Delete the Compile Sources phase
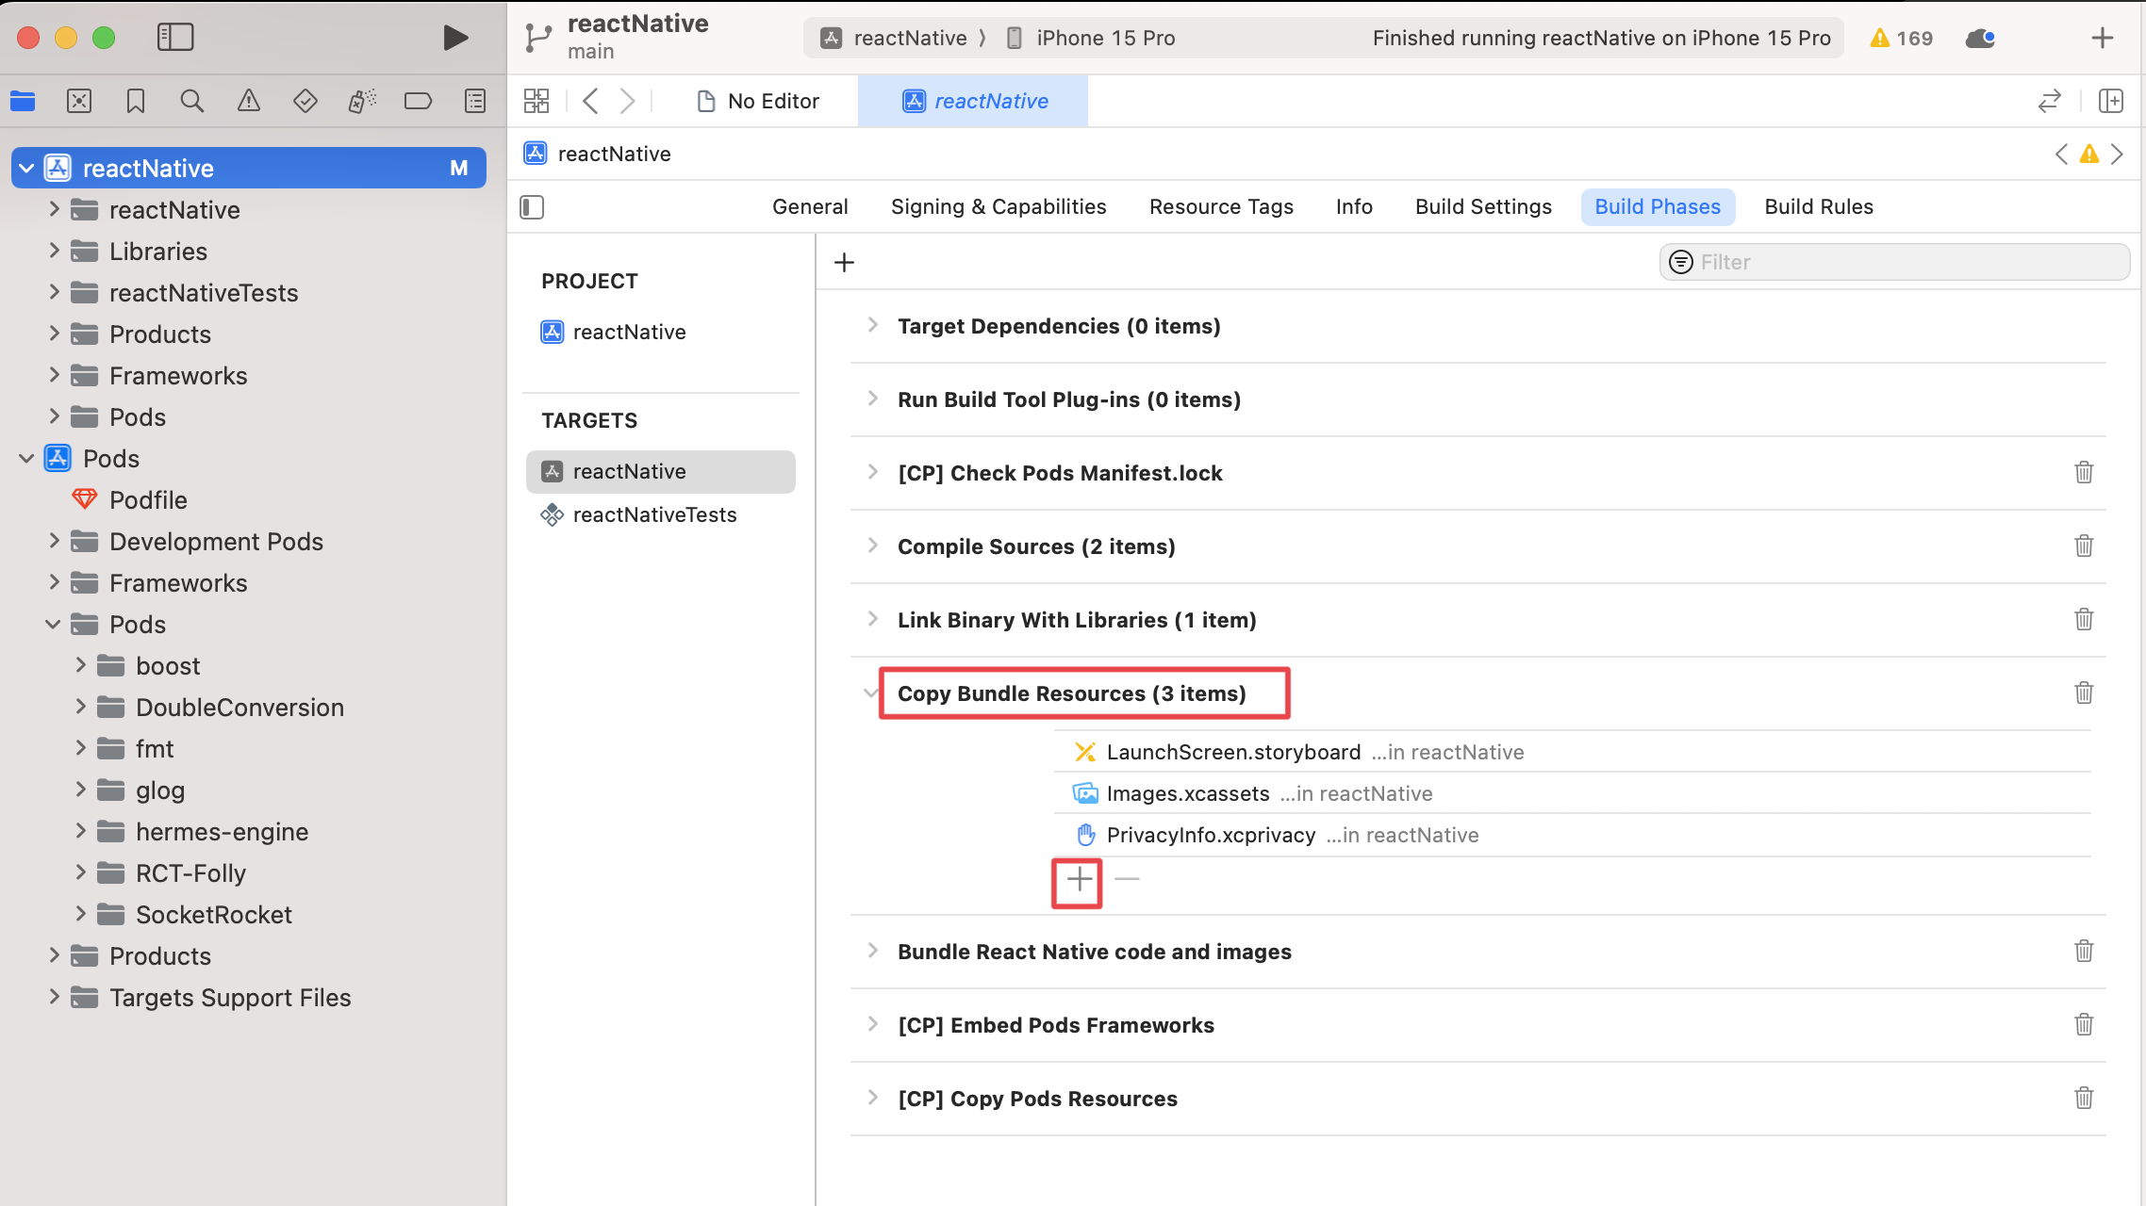The image size is (2146, 1206). click(x=2084, y=546)
